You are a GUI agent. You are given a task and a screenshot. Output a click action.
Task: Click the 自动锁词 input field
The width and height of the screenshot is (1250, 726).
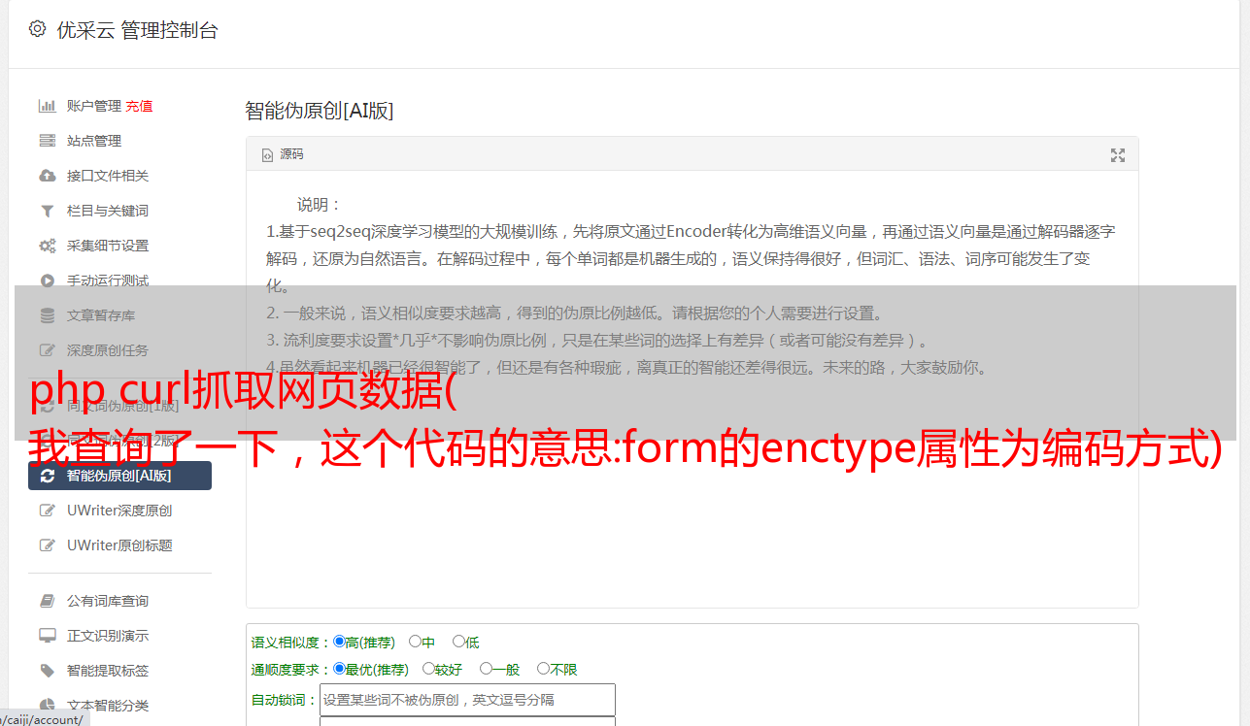pos(467,700)
